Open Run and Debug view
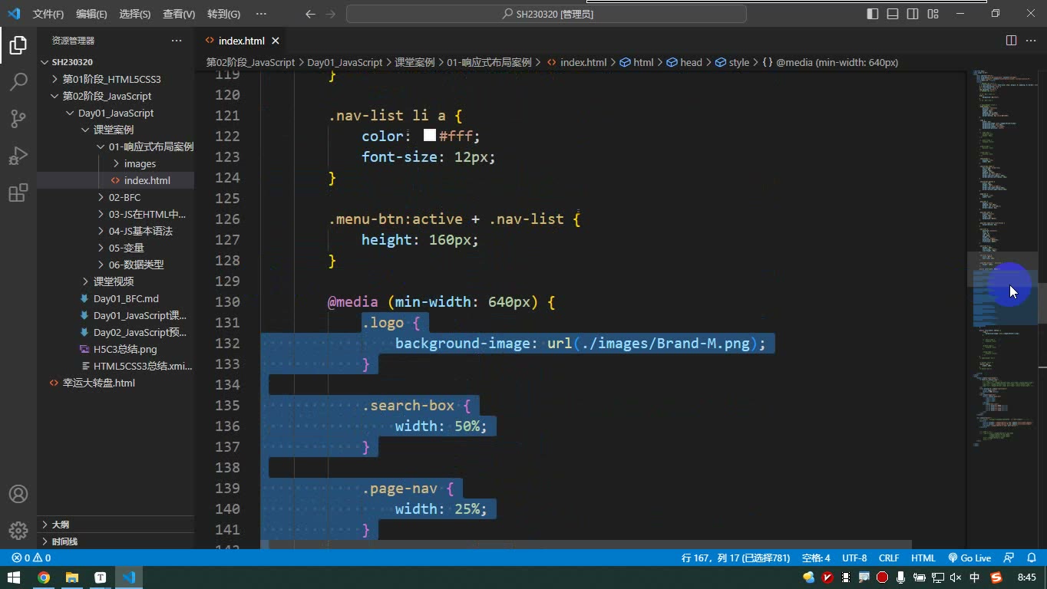This screenshot has width=1047, height=589. click(18, 156)
